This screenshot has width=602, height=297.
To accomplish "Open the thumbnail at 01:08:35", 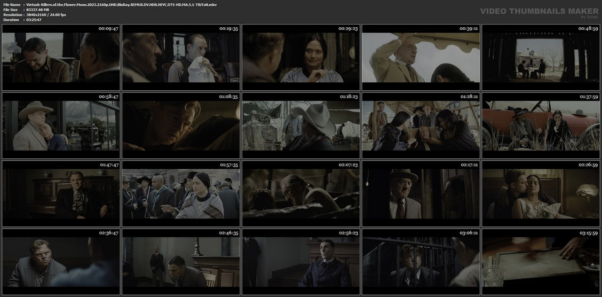I will [x=181, y=125].
